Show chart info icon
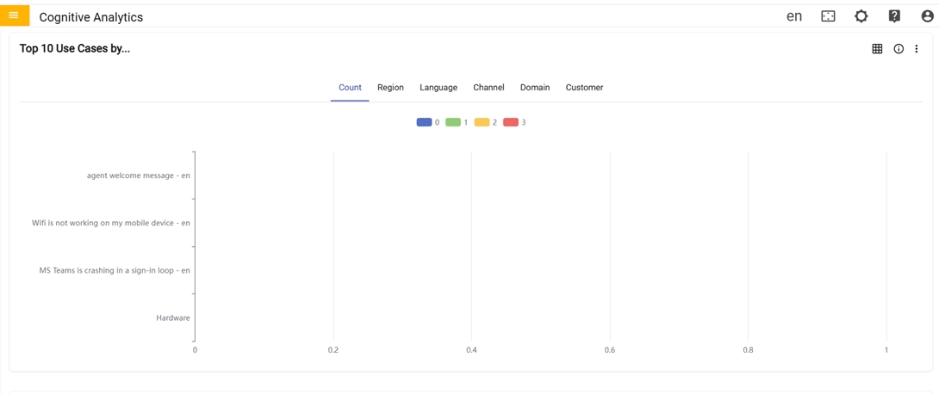 tap(899, 49)
